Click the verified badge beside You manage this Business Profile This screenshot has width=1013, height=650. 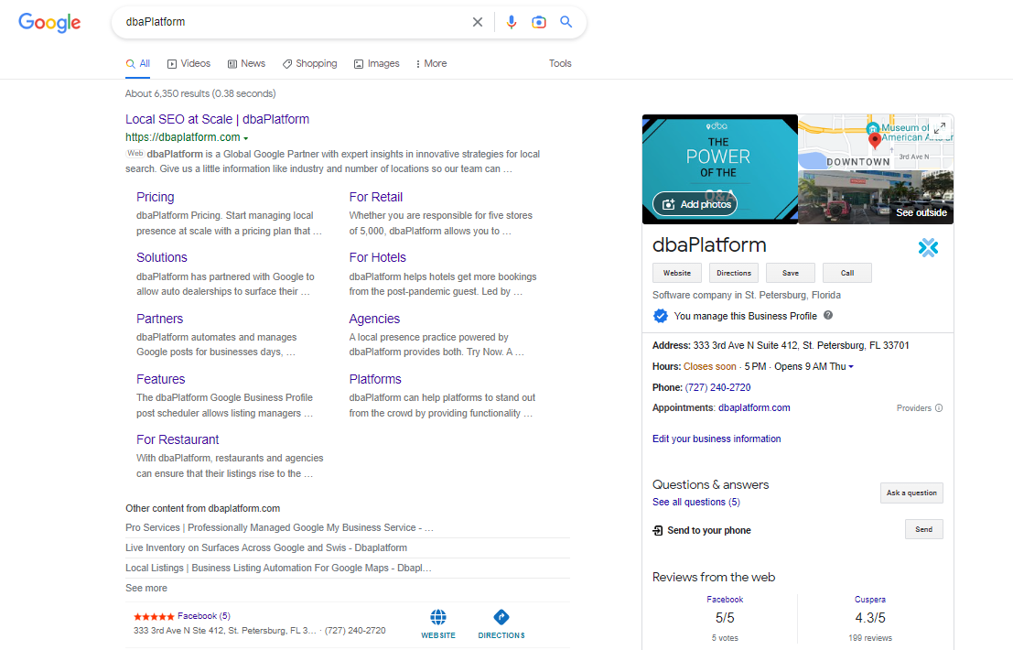(661, 316)
